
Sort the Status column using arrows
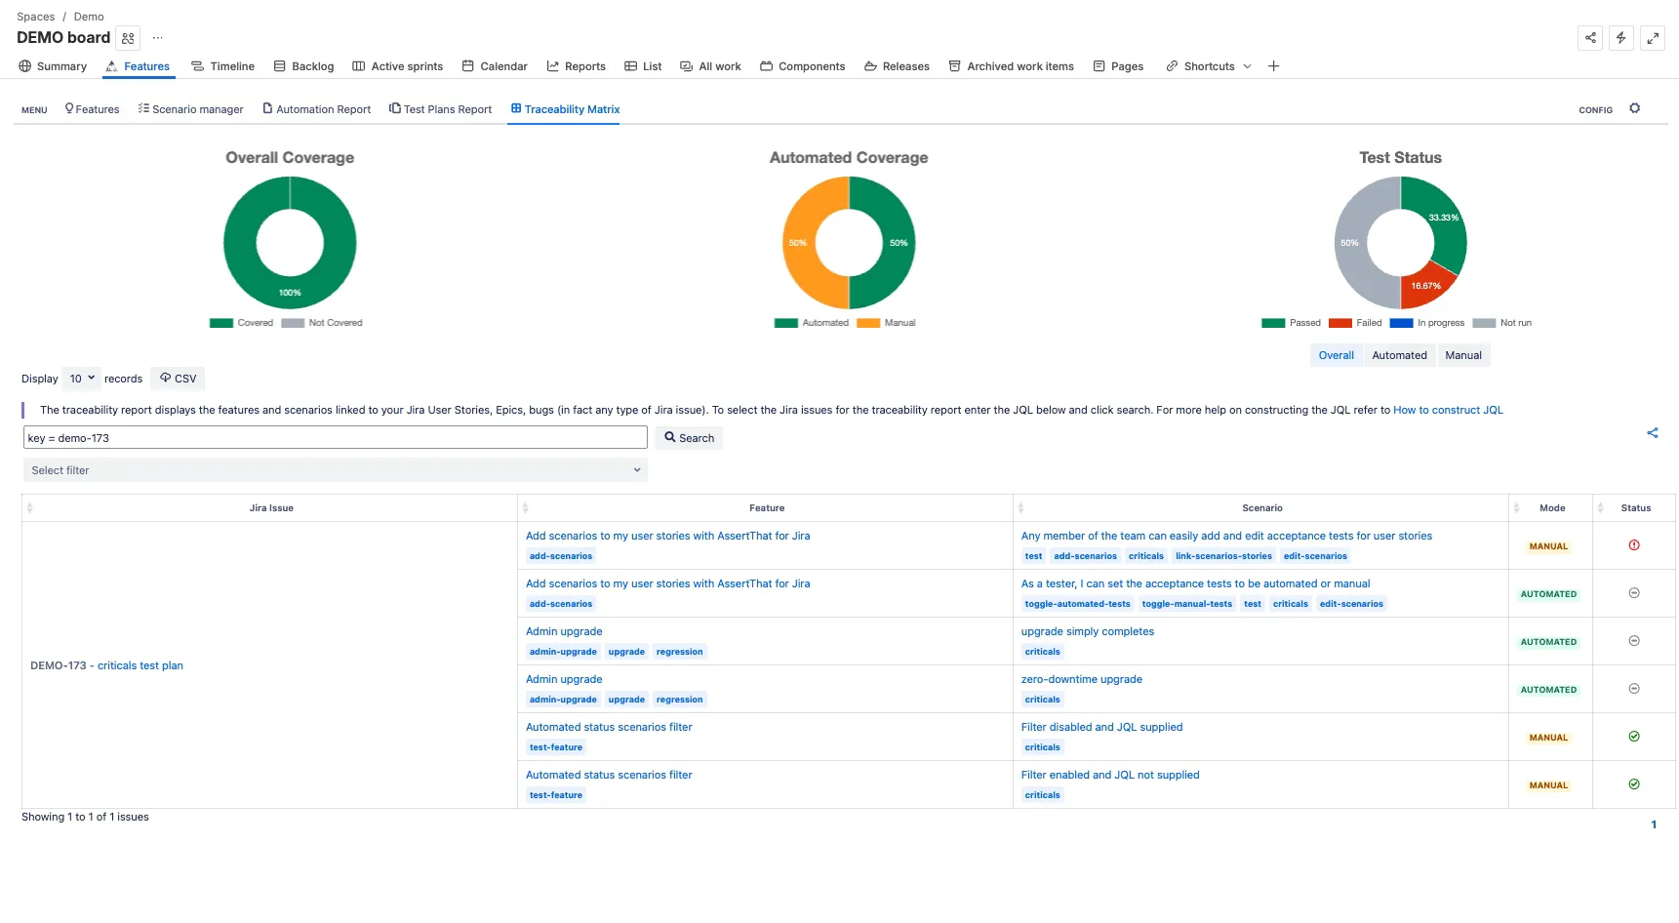click(1600, 508)
